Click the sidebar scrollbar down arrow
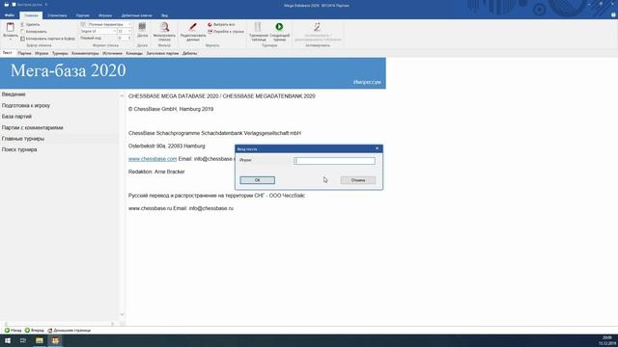618x347 pixels. (122, 315)
